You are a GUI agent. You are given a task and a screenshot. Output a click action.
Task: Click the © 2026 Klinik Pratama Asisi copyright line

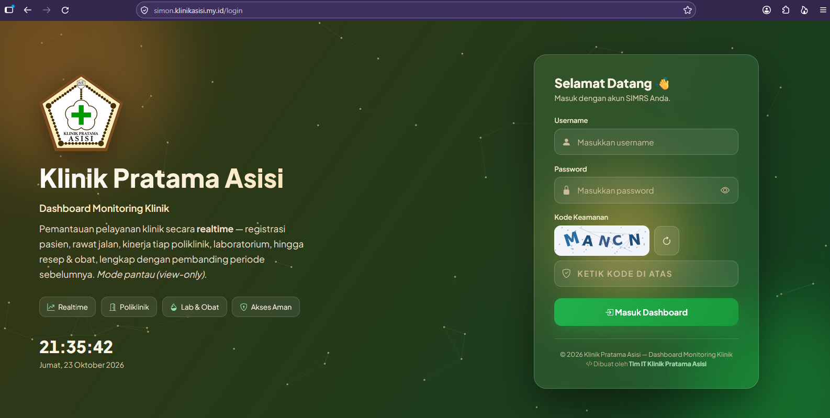coord(646,355)
